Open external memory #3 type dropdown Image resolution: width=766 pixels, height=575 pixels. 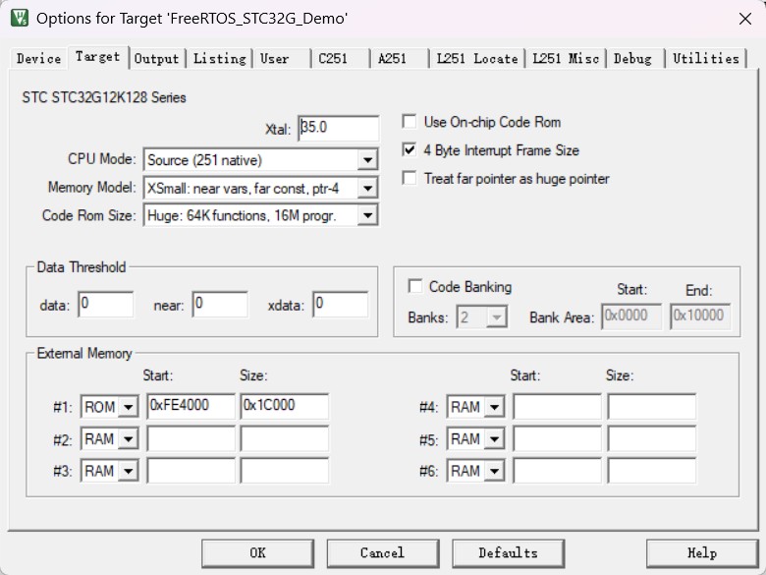pos(129,472)
